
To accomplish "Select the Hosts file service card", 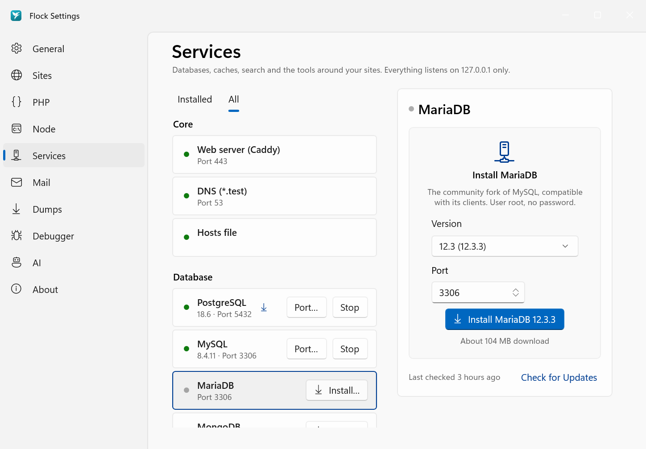I will pos(274,238).
